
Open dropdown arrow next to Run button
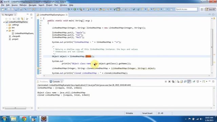click(x=78, y=9)
